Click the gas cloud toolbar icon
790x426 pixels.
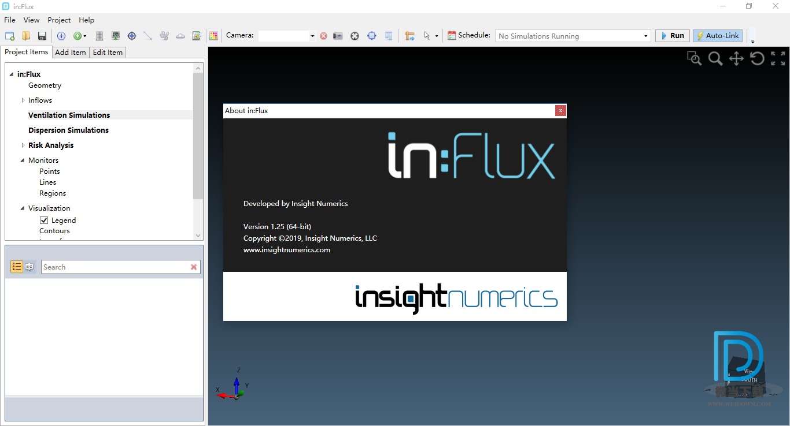coord(180,36)
